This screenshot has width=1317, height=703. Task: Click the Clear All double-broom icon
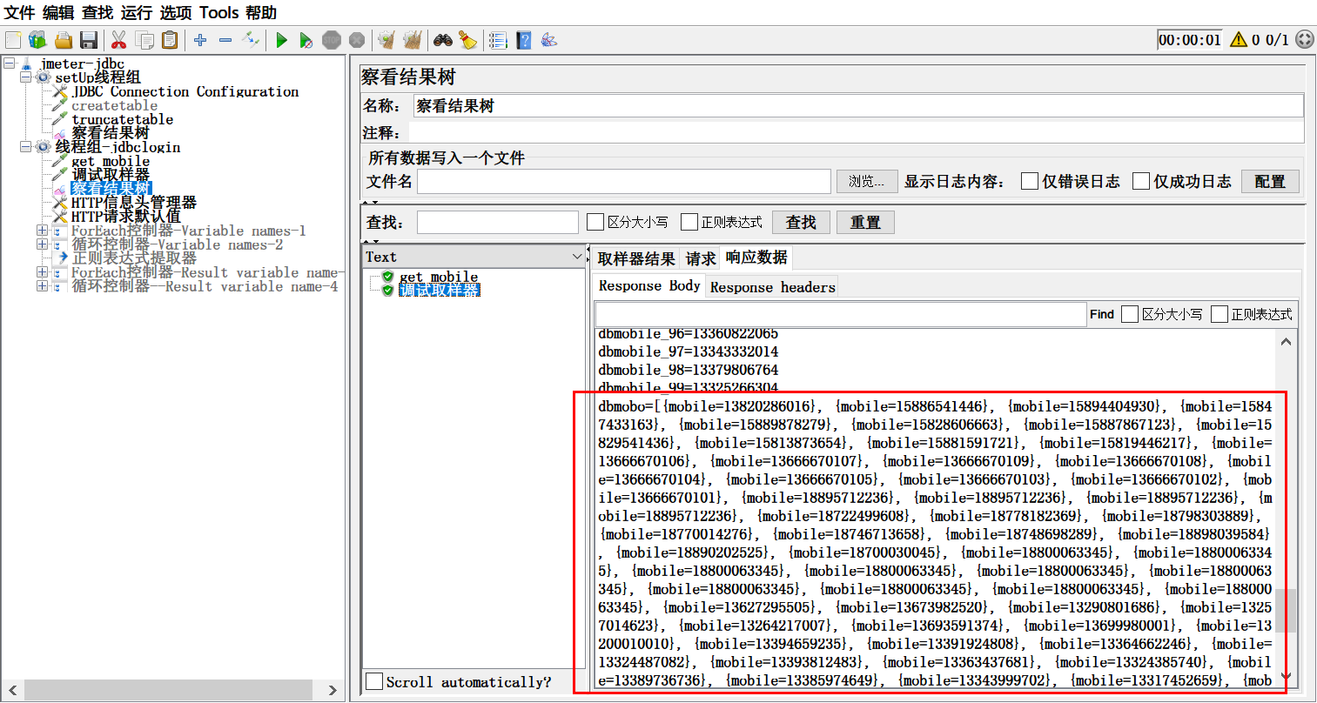pos(412,40)
